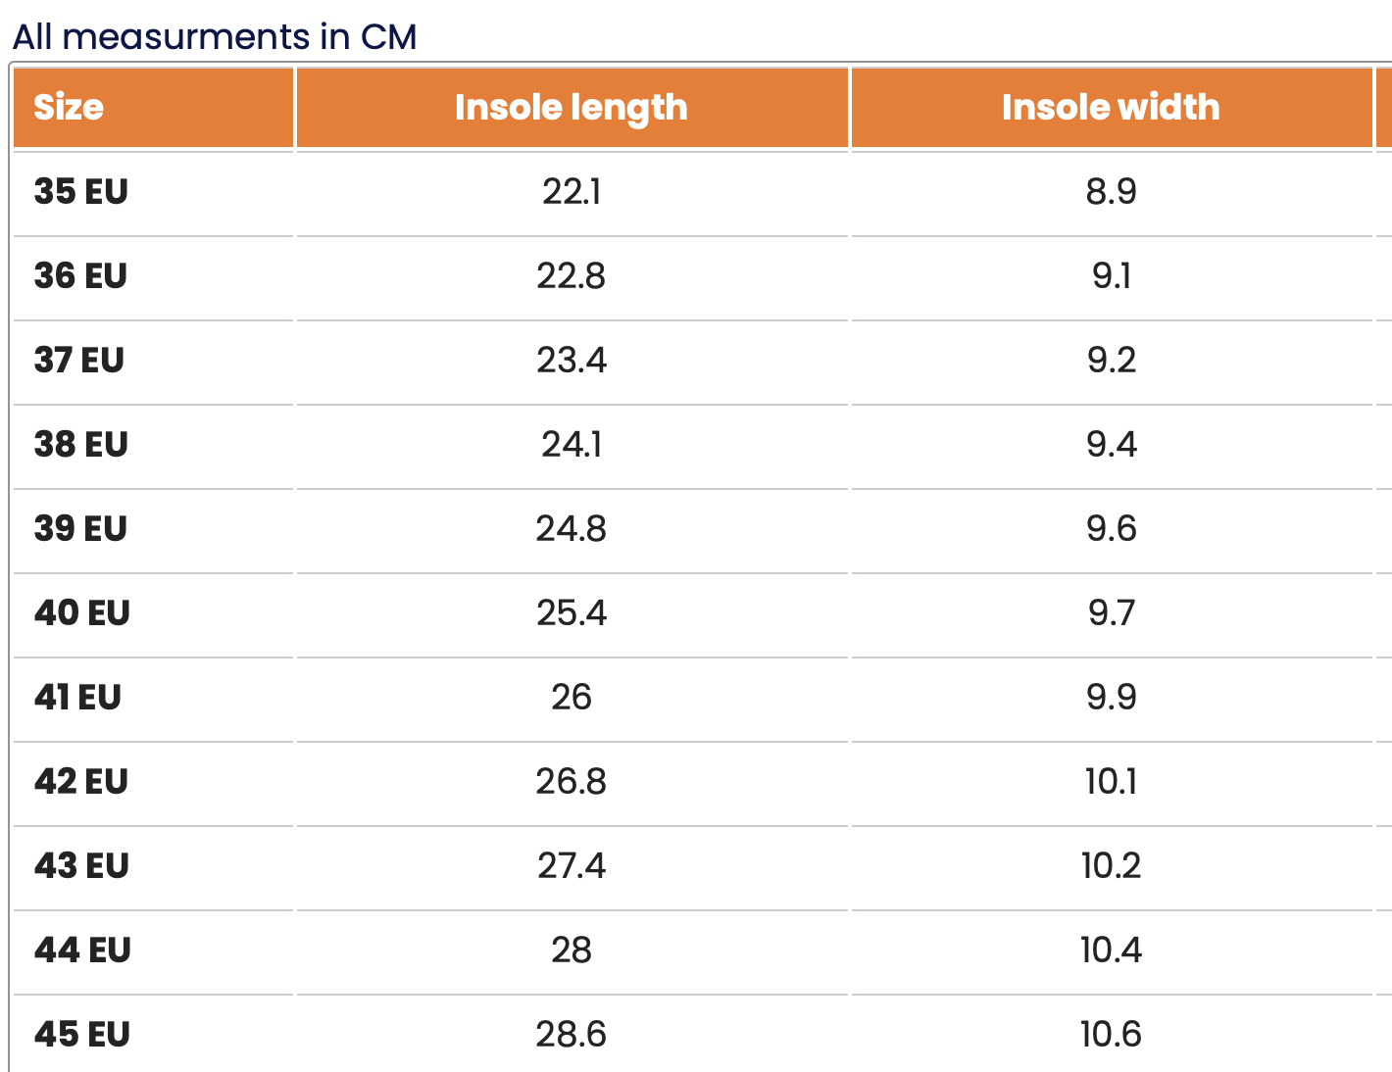Click the 28.6 insole length value
The width and height of the screenshot is (1392, 1072).
pos(572,1034)
